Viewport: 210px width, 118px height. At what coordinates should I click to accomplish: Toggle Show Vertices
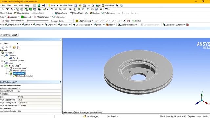(x=6, y=13)
